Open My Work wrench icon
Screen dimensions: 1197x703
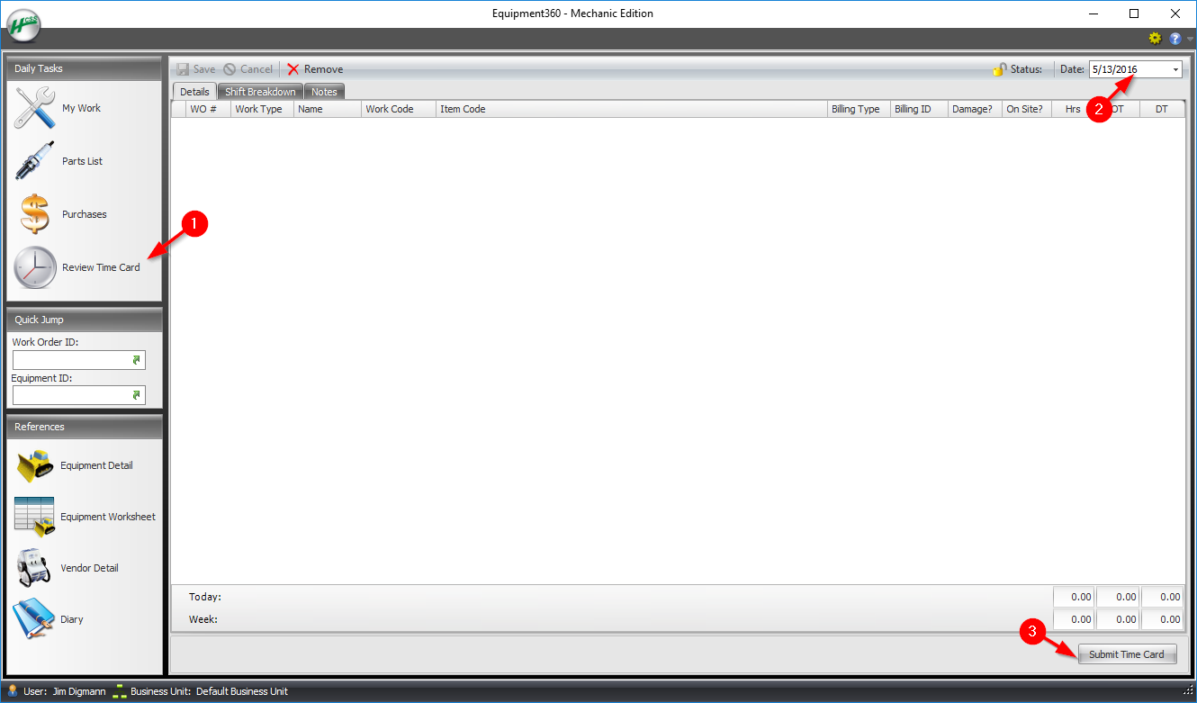coord(34,108)
